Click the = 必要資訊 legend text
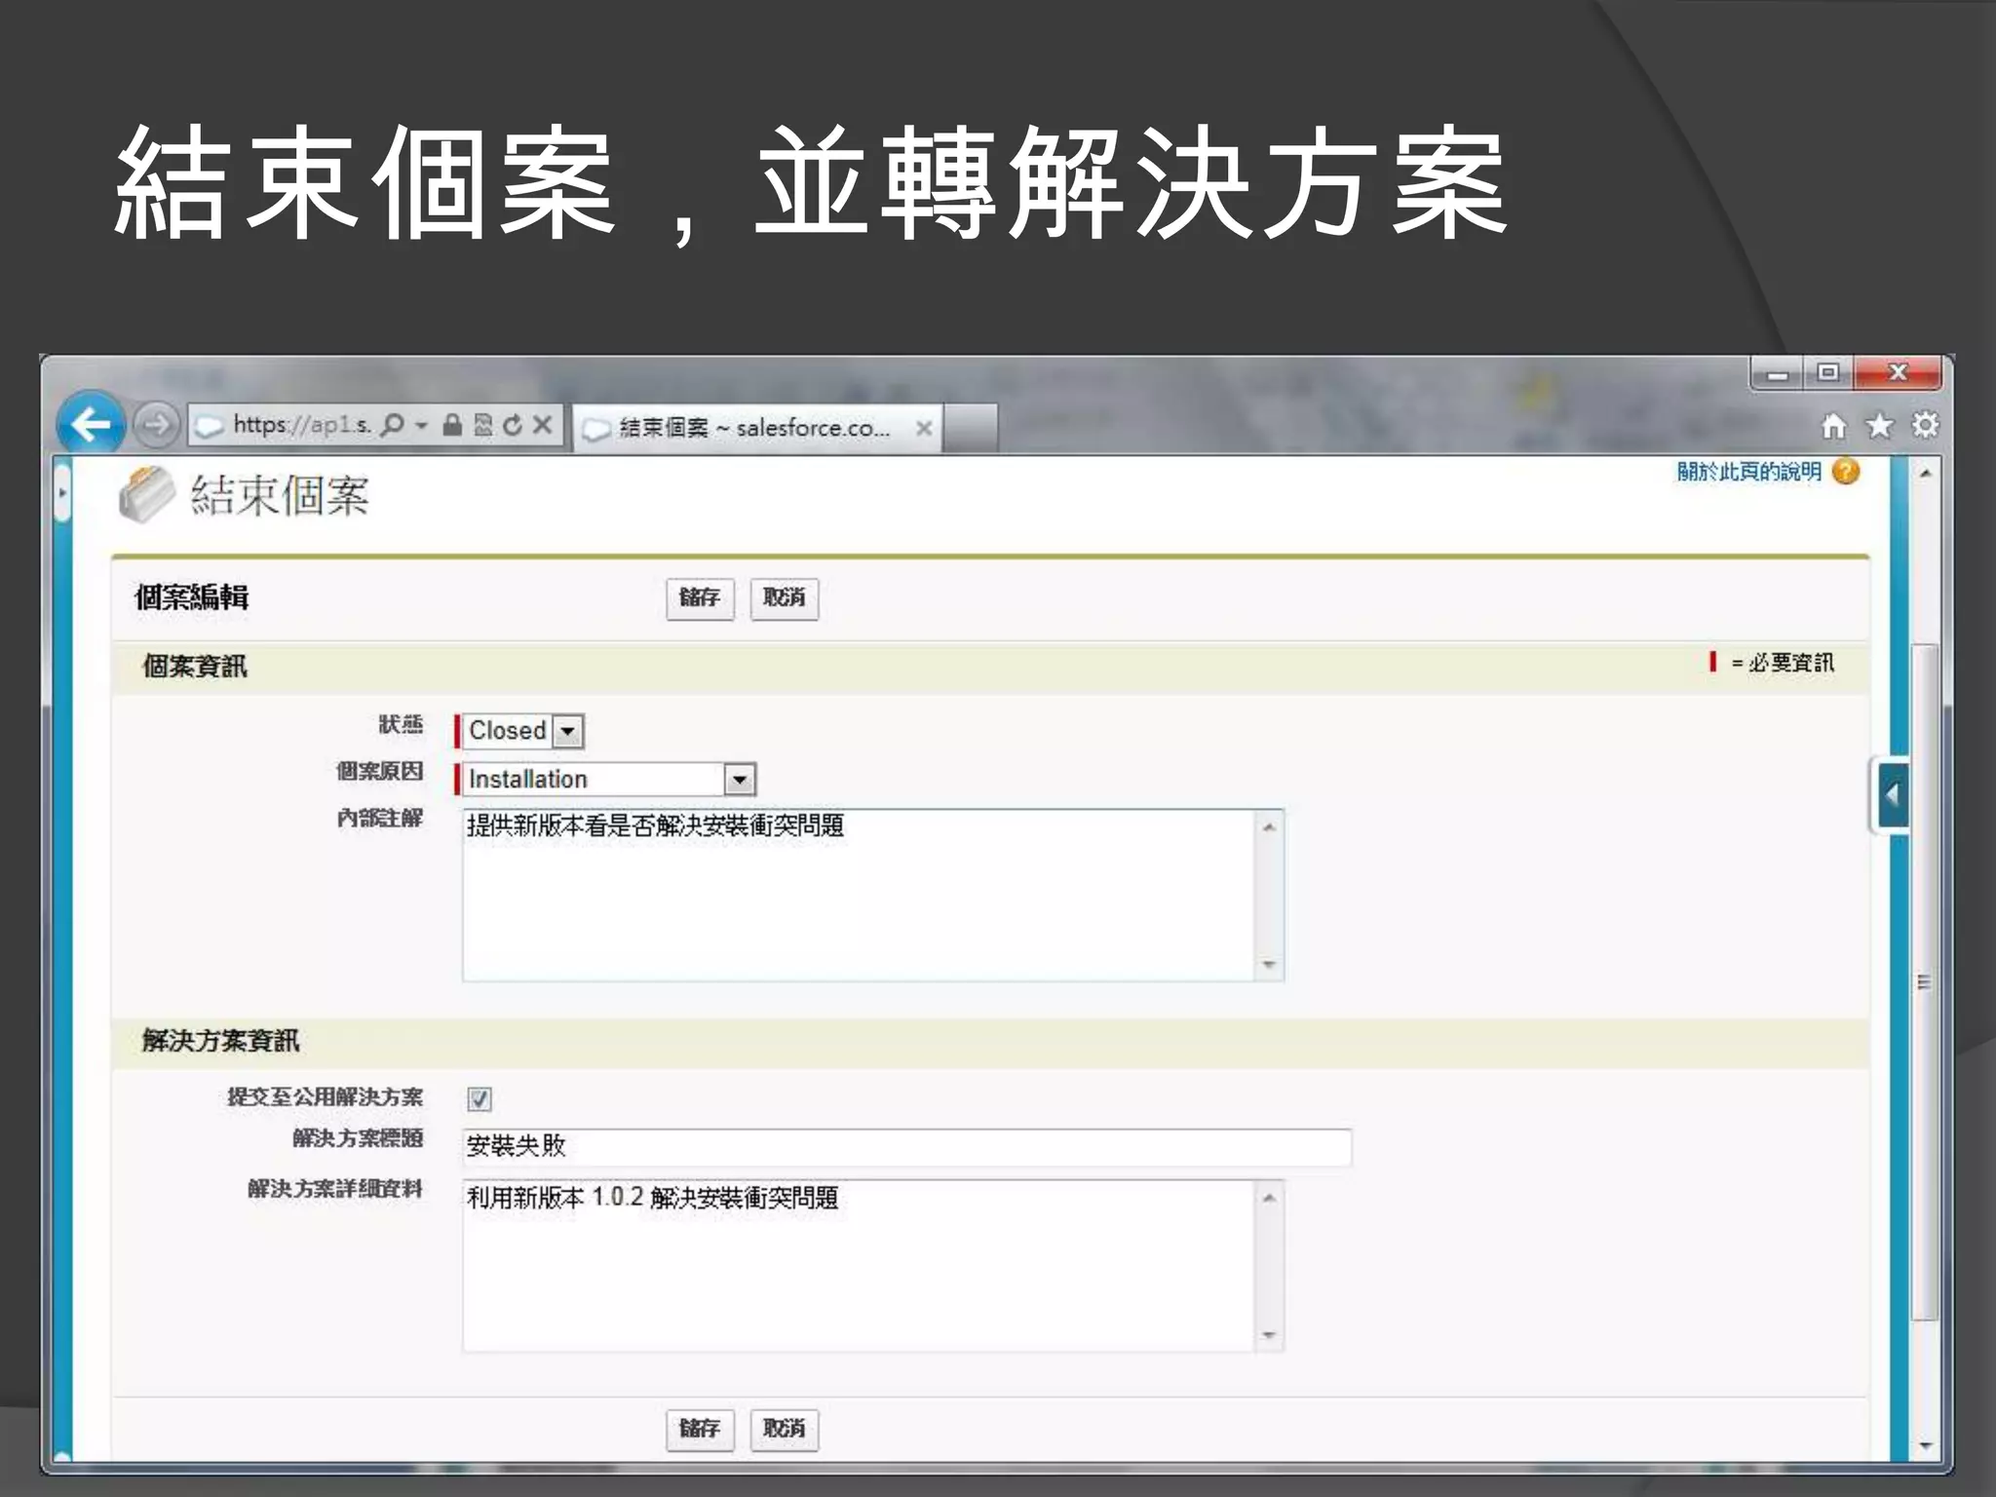1996x1497 pixels. coord(1783,663)
